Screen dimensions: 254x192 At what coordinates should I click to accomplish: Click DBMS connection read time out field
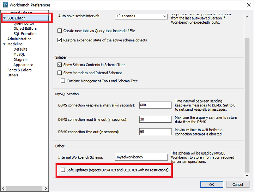pos(155,119)
